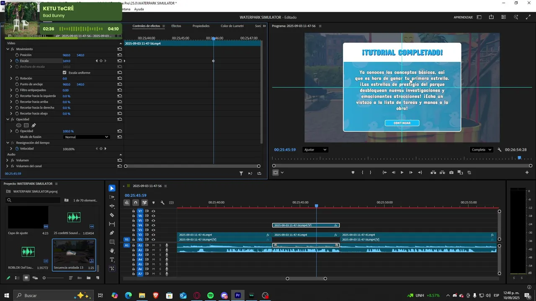Viewport: 536px width, 301px height.
Task: Open sequence 2025-09-03 11-47-56 tab menu
Action: coord(165,186)
